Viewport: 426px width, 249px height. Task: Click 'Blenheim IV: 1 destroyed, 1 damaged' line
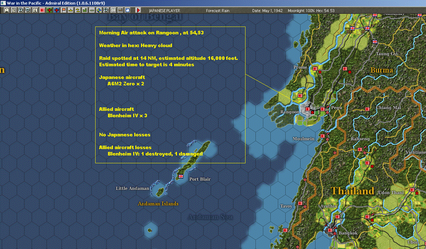click(155, 154)
